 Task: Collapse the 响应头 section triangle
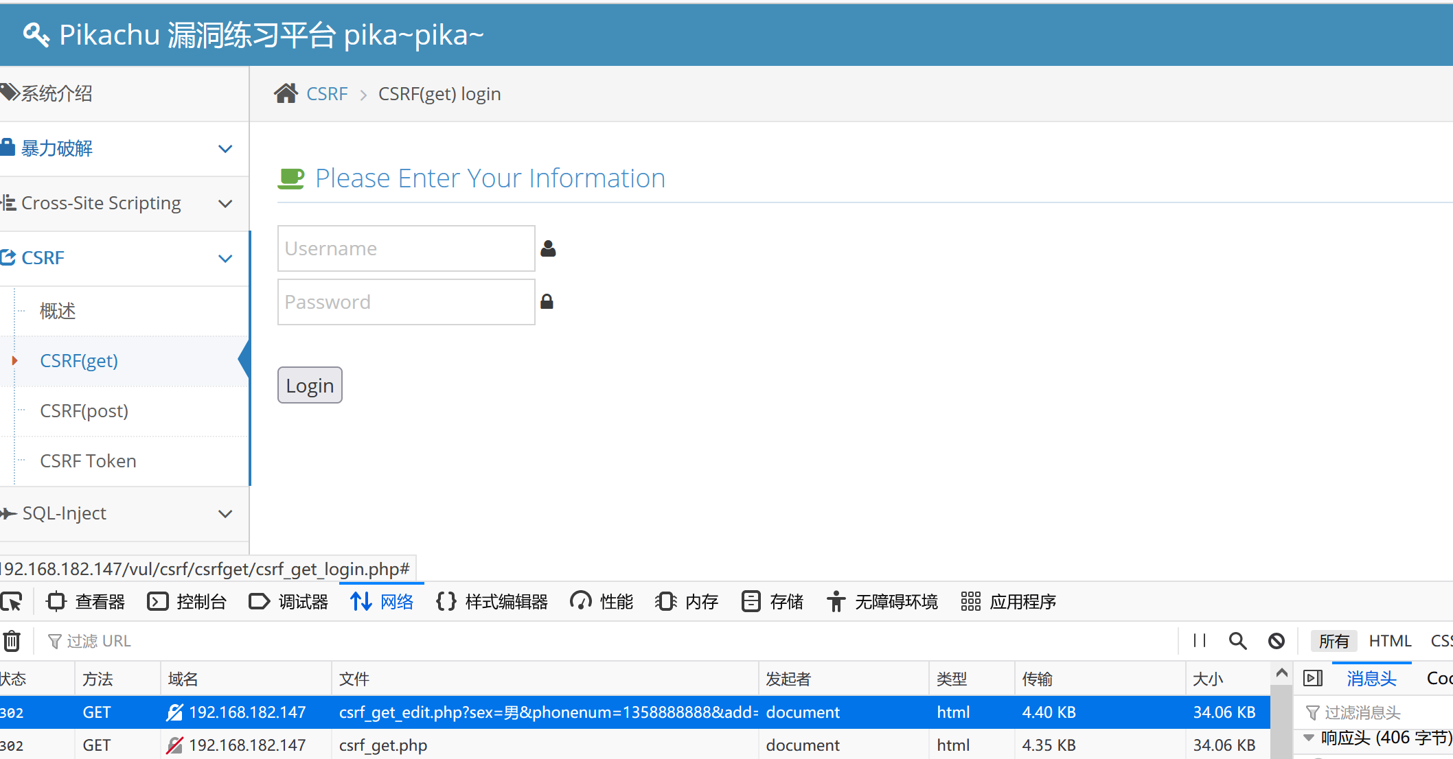point(1309,738)
